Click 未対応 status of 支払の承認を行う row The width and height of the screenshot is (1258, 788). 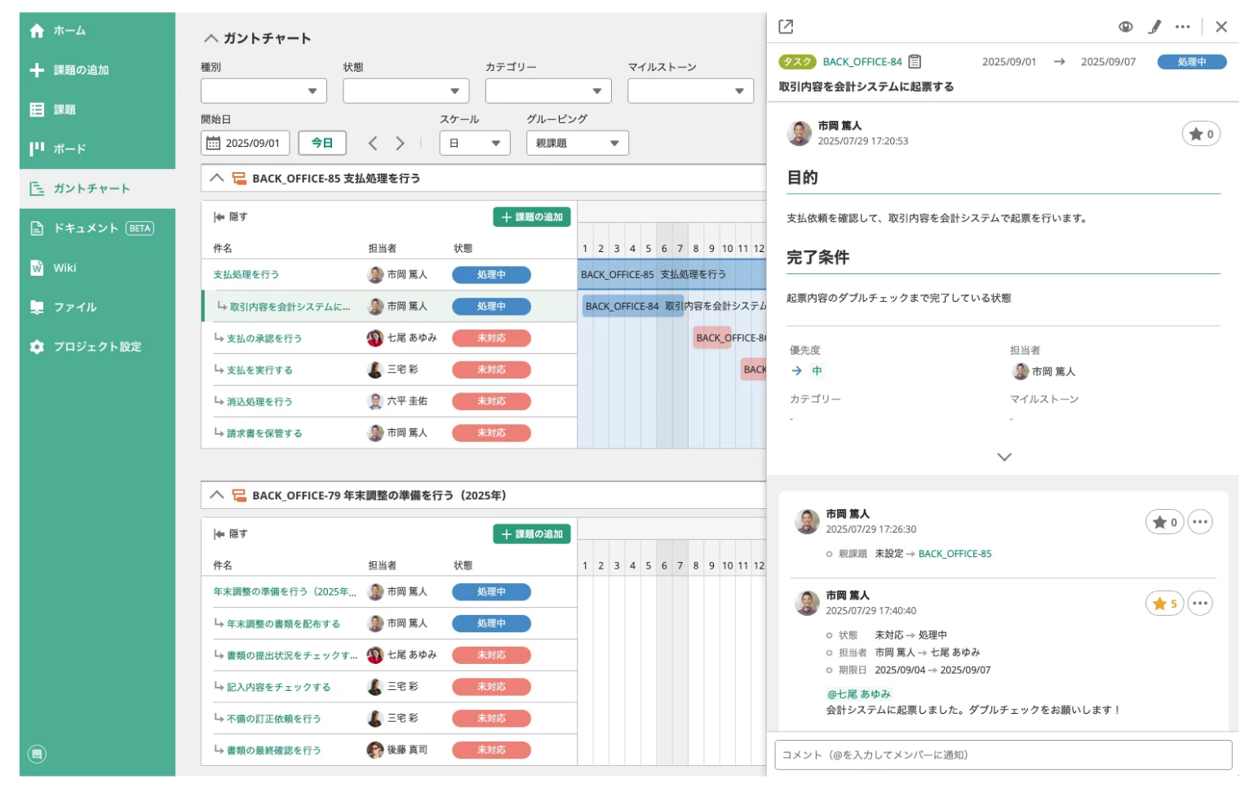point(491,338)
